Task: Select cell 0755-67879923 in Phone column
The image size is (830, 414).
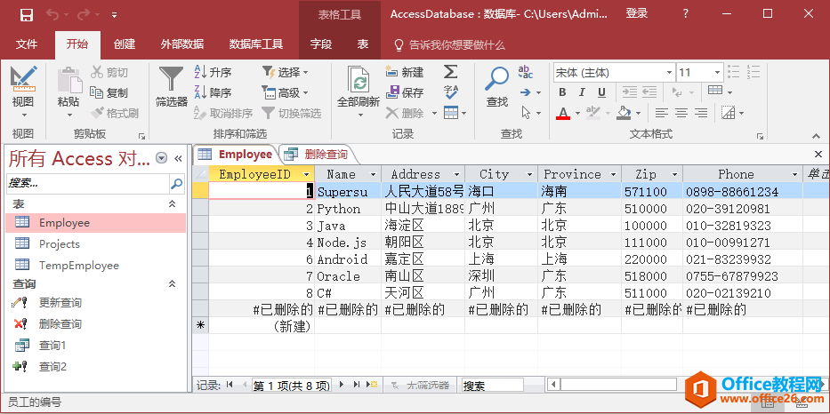Action: pos(742,276)
